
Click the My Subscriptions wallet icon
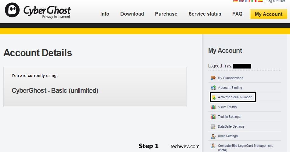tap(213, 78)
